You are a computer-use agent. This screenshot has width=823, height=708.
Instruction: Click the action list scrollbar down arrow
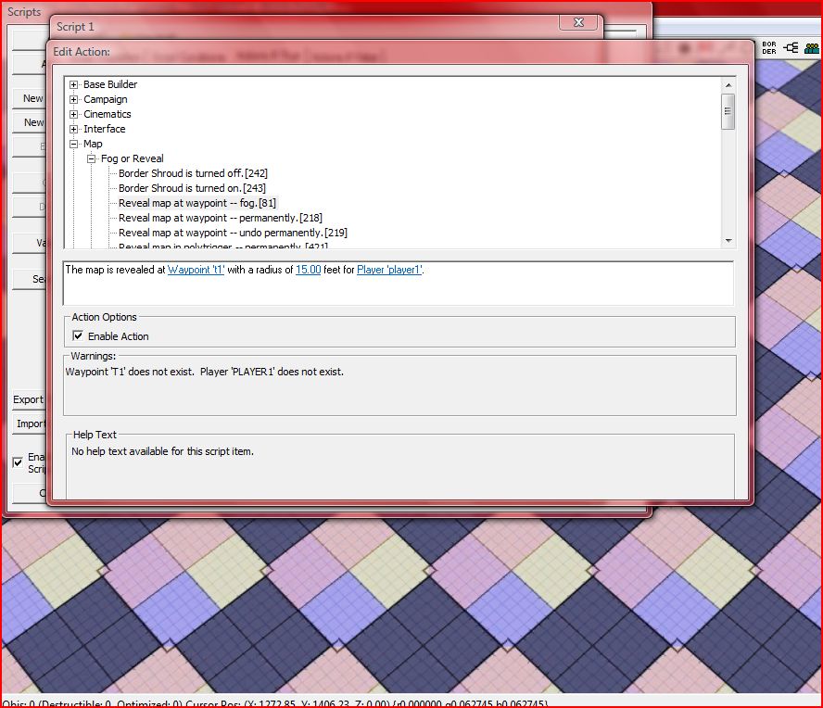(x=728, y=241)
